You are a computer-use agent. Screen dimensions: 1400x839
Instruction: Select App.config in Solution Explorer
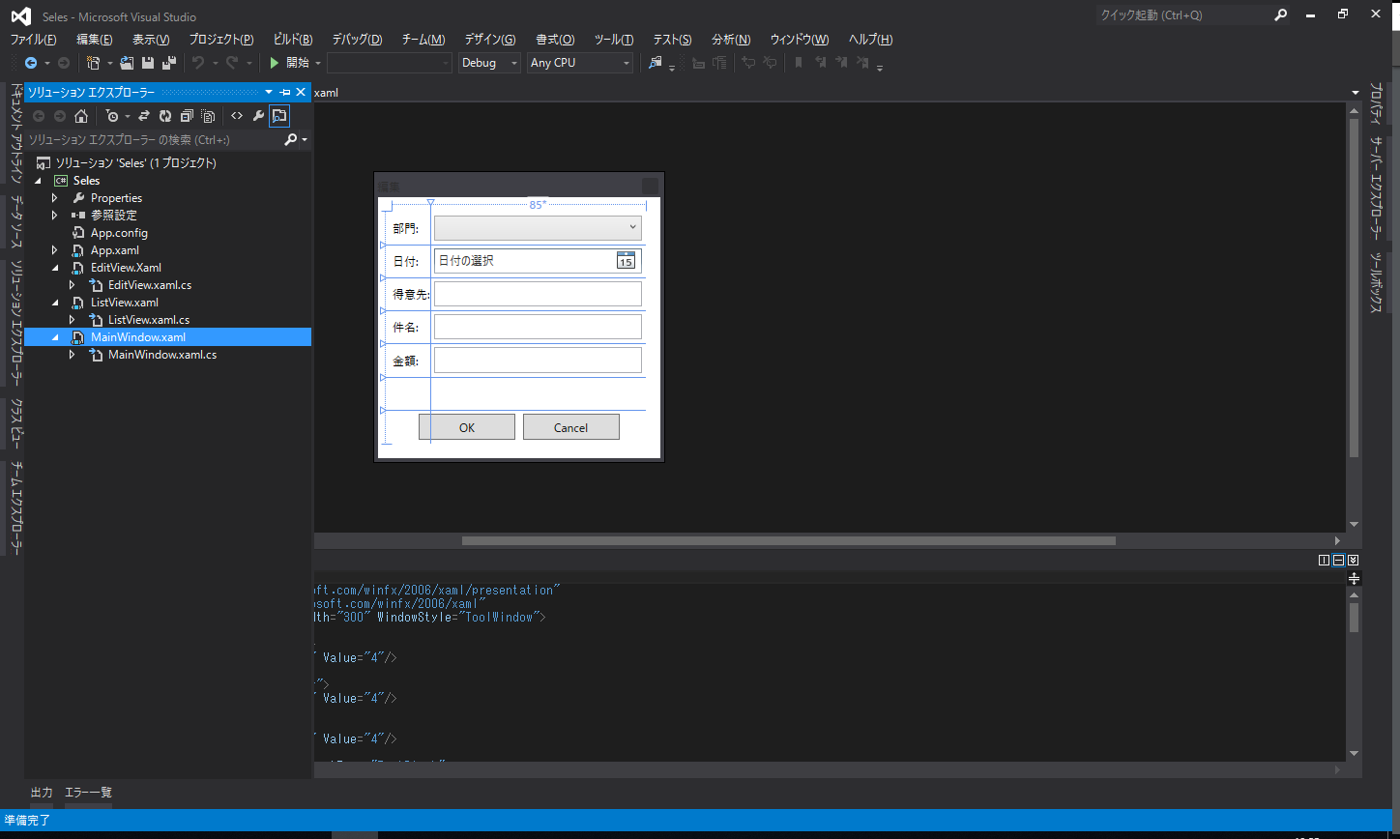tap(119, 233)
